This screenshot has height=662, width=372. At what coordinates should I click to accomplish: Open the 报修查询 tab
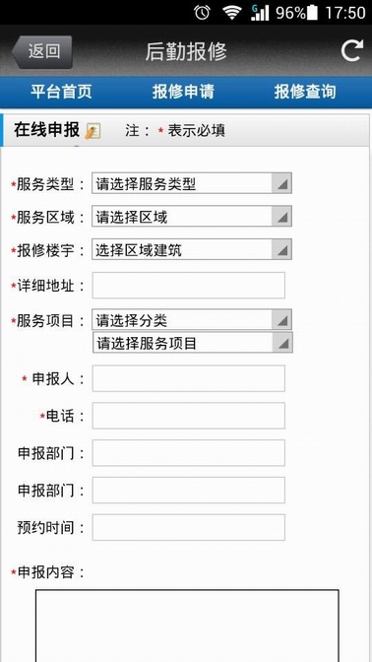pyautogui.click(x=305, y=92)
